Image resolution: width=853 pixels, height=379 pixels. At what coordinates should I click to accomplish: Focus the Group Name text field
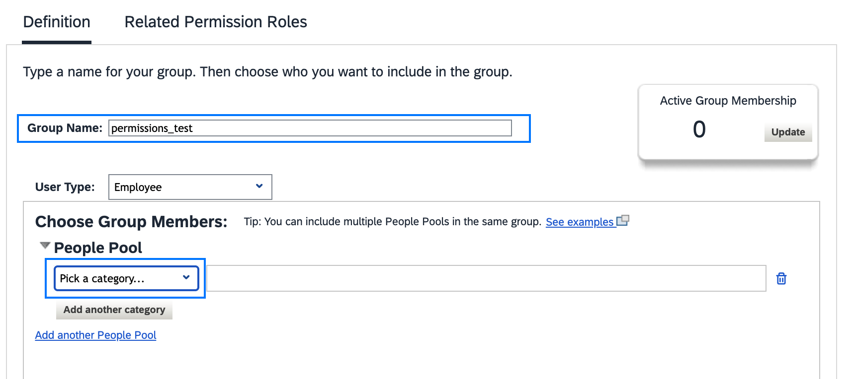310,128
